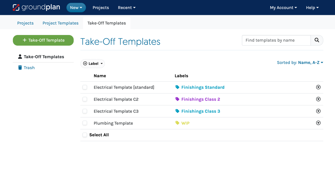Open Electrical Template C2 row name
Image resolution: width=335 pixels, height=188 pixels.
(116, 99)
